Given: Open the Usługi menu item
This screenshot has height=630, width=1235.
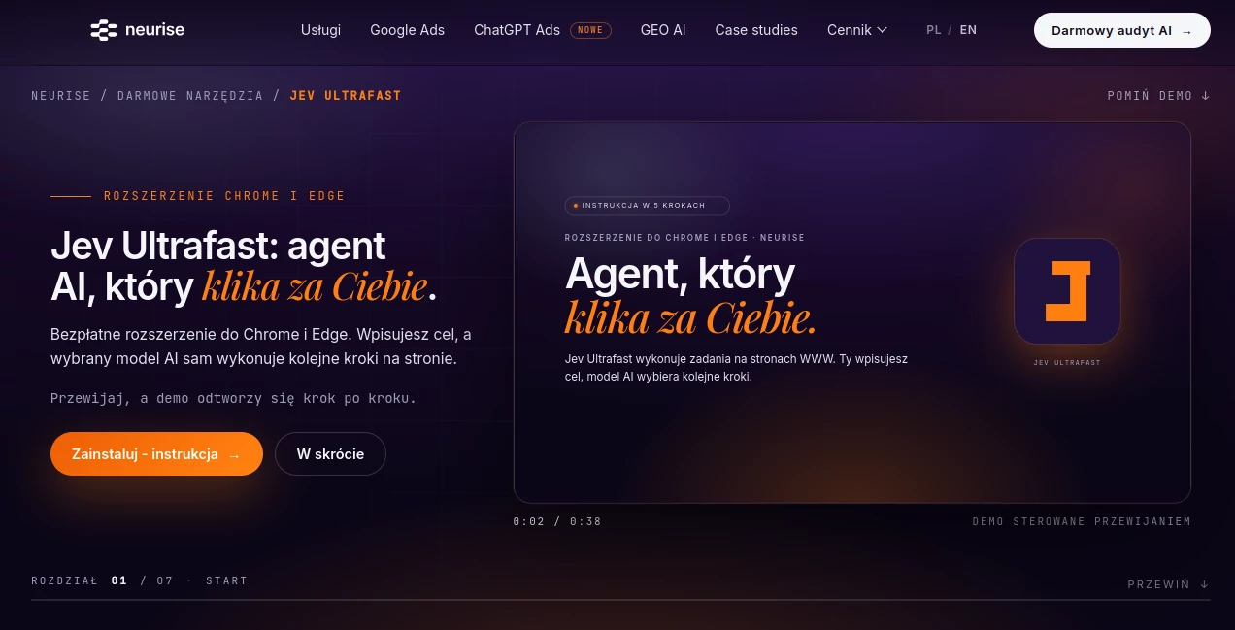Looking at the screenshot, I should coord(320,30).
